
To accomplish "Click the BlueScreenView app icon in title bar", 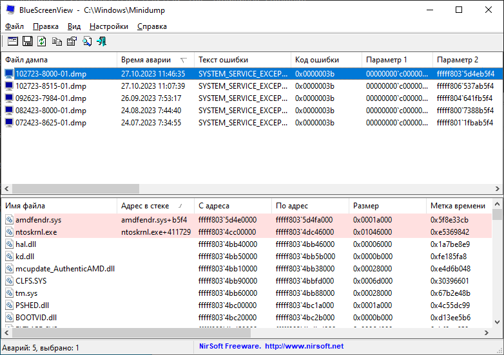I will point(10,10).
